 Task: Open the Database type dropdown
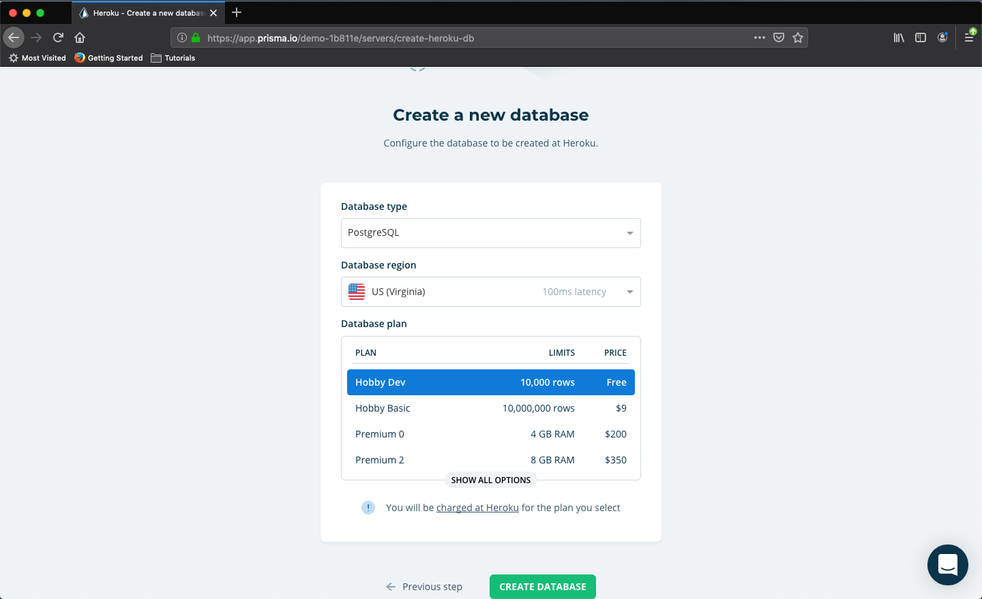(x=491, y=233)
